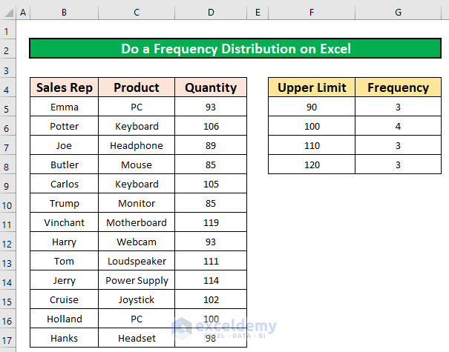The width and height of the screenshot is (449, 352).
Task: Click the Power Supply cell
Action: click(x=137, y=280)
